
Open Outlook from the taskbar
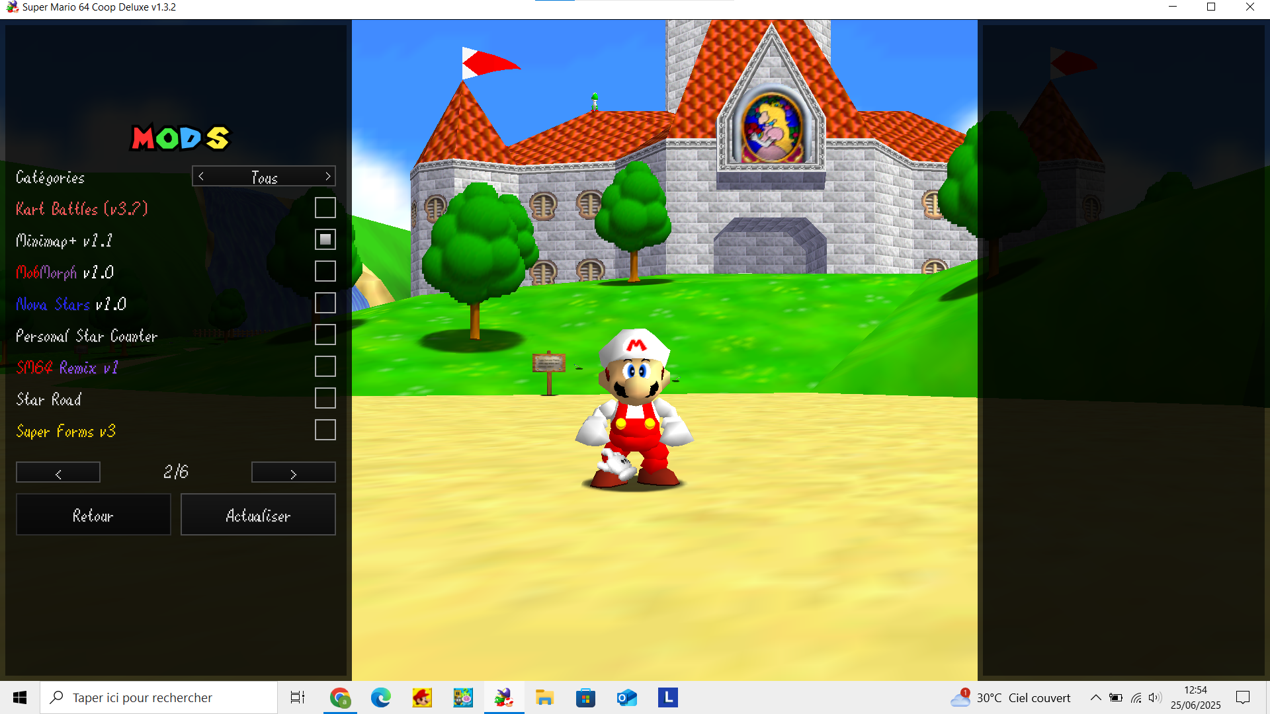coord(627,697)
